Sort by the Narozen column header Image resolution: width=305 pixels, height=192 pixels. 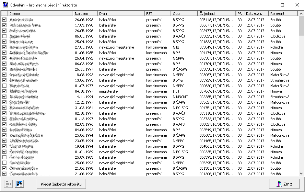pyautogui.click(x=85, y=14)
